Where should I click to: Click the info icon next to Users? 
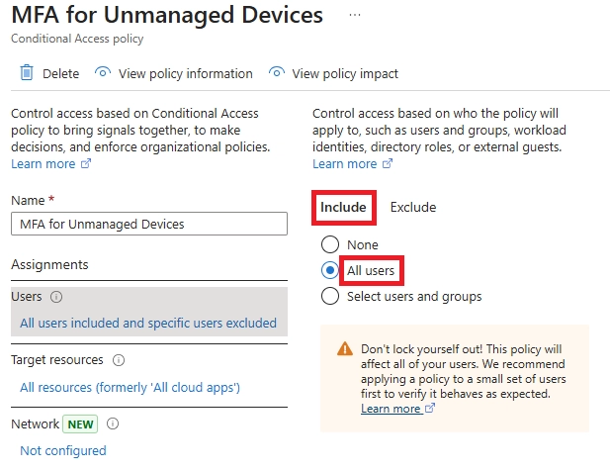pos(56,296)
